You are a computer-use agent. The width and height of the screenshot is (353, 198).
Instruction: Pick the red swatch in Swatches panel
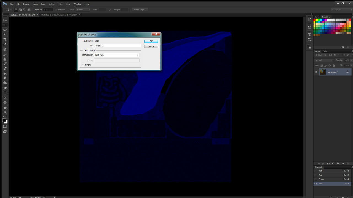[x=315, y=20]
